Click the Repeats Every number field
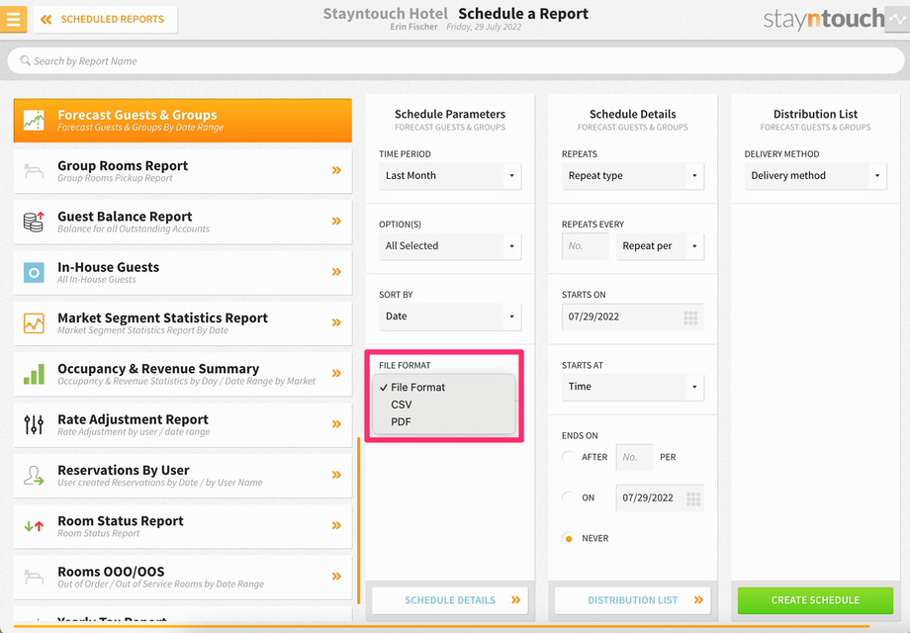 point(586,246)
